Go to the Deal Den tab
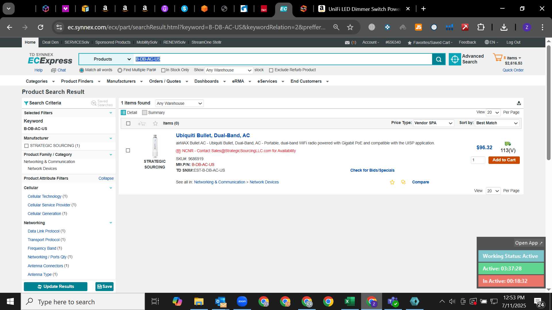The width and height of the screenshot is (552, 310). pos(50,42)
